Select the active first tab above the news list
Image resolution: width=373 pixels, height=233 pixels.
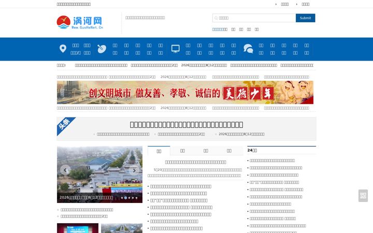click(159, 151)
